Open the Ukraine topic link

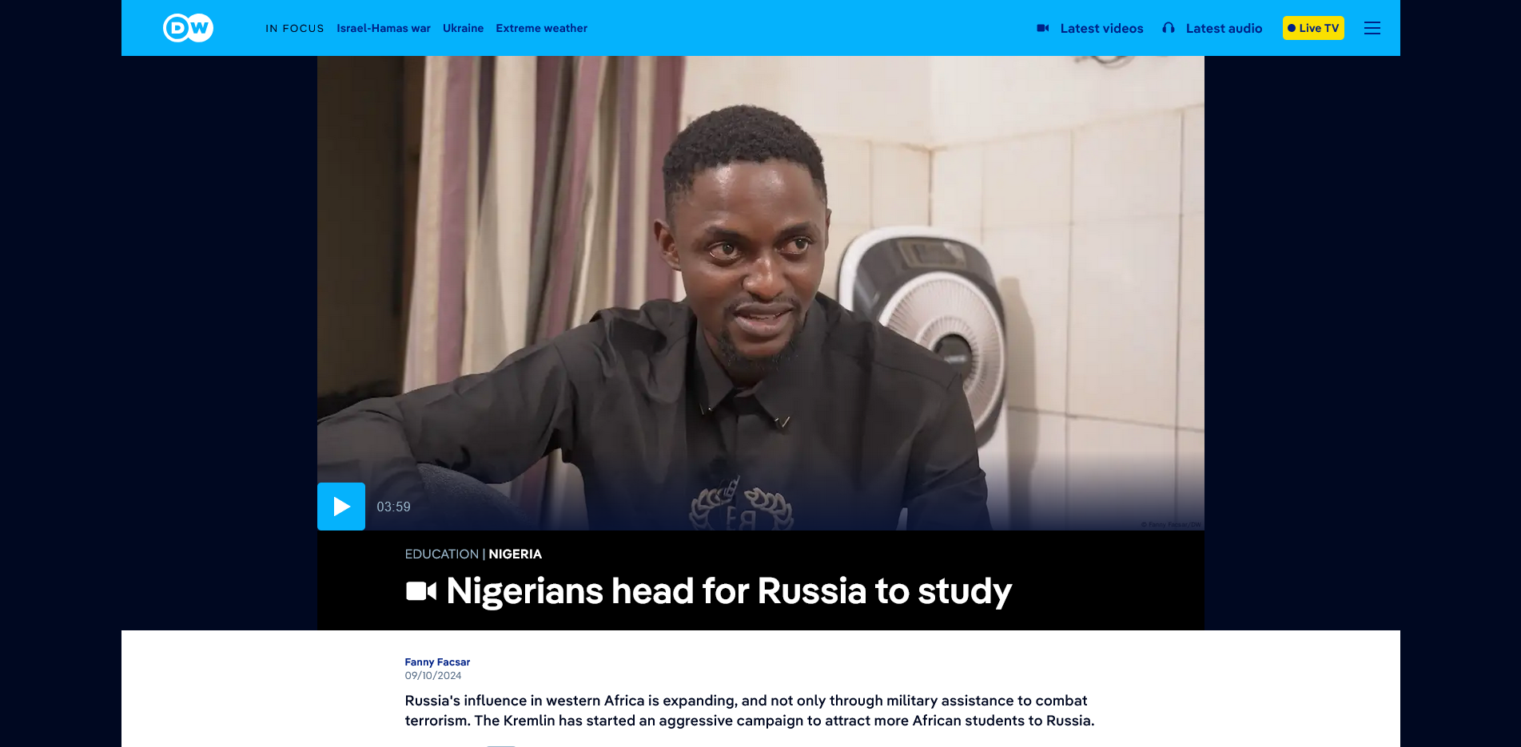[464, 28]
